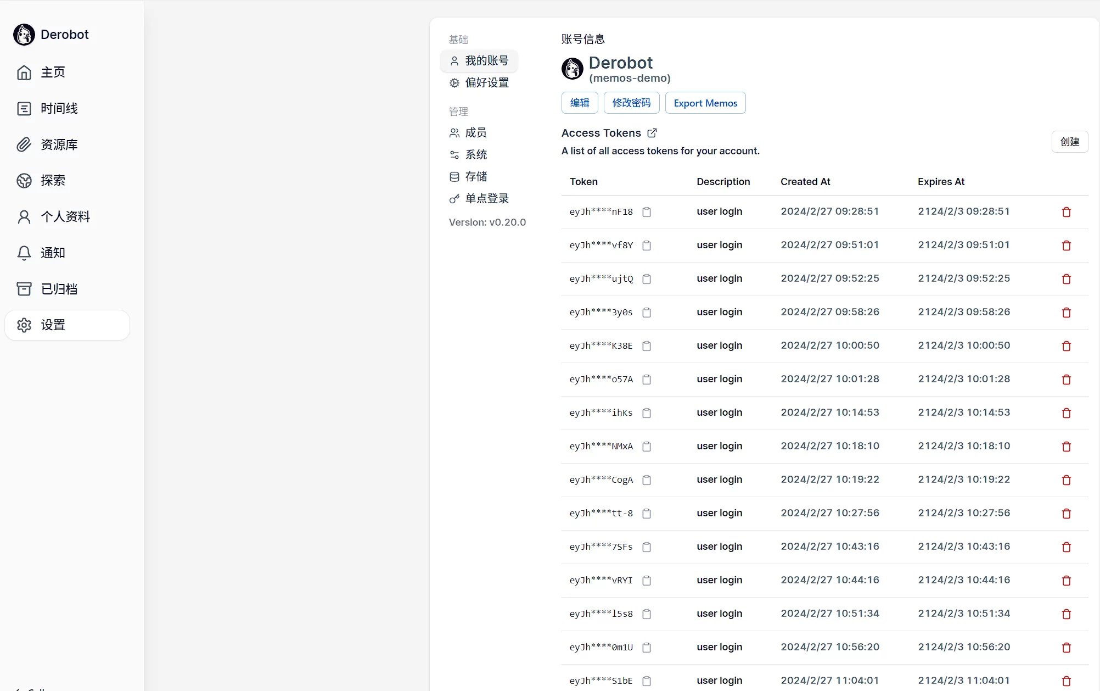Delete the eyJh****CogA token
1100x691 pixels.
click(1066, 480)
